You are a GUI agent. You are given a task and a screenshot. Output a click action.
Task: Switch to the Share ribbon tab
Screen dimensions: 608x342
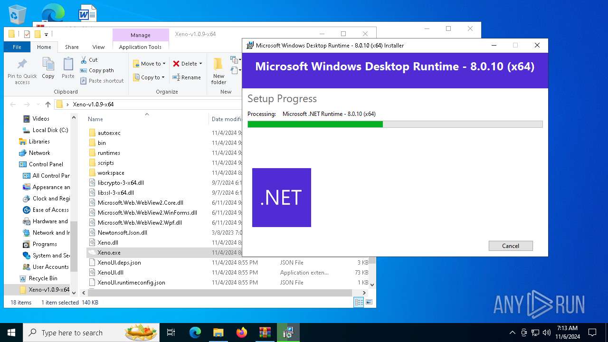(x=72, y=47)
